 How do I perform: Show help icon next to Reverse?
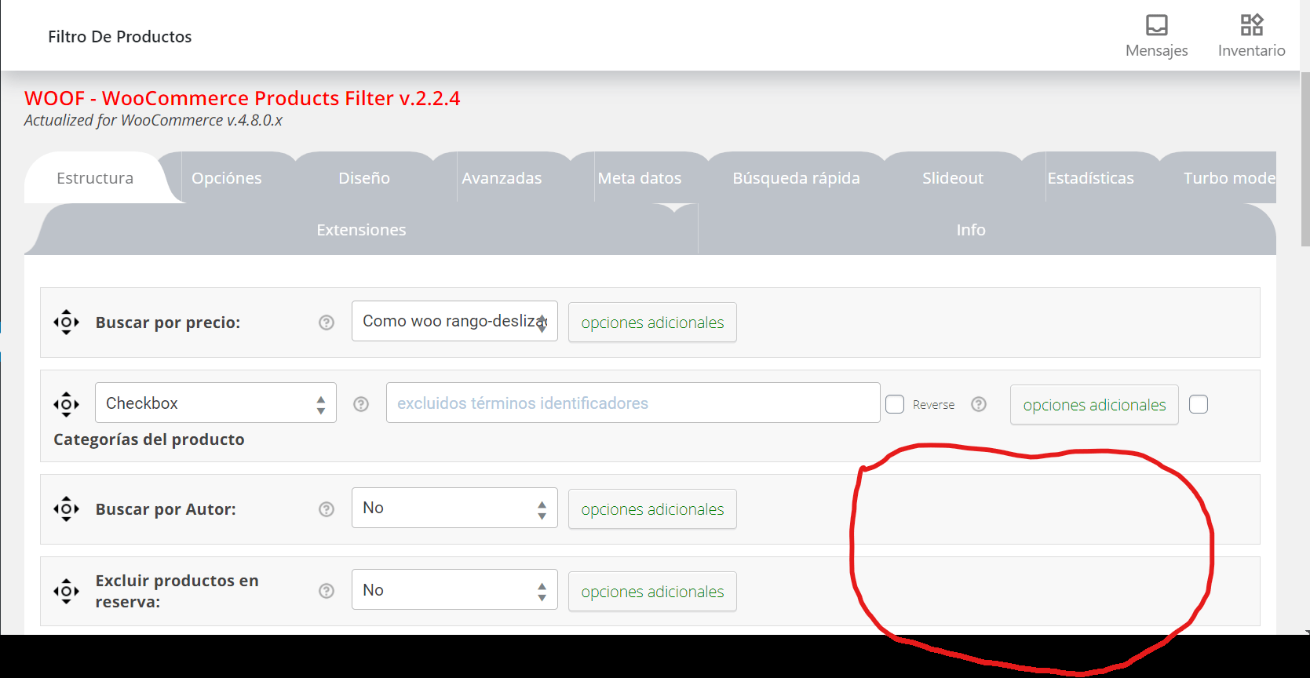pyautogui.click(x=979, y=404)
